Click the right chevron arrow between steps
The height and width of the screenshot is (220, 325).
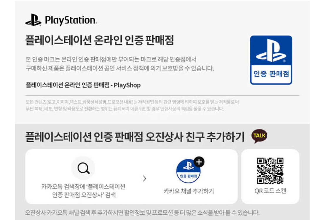(x=145, y=178)
